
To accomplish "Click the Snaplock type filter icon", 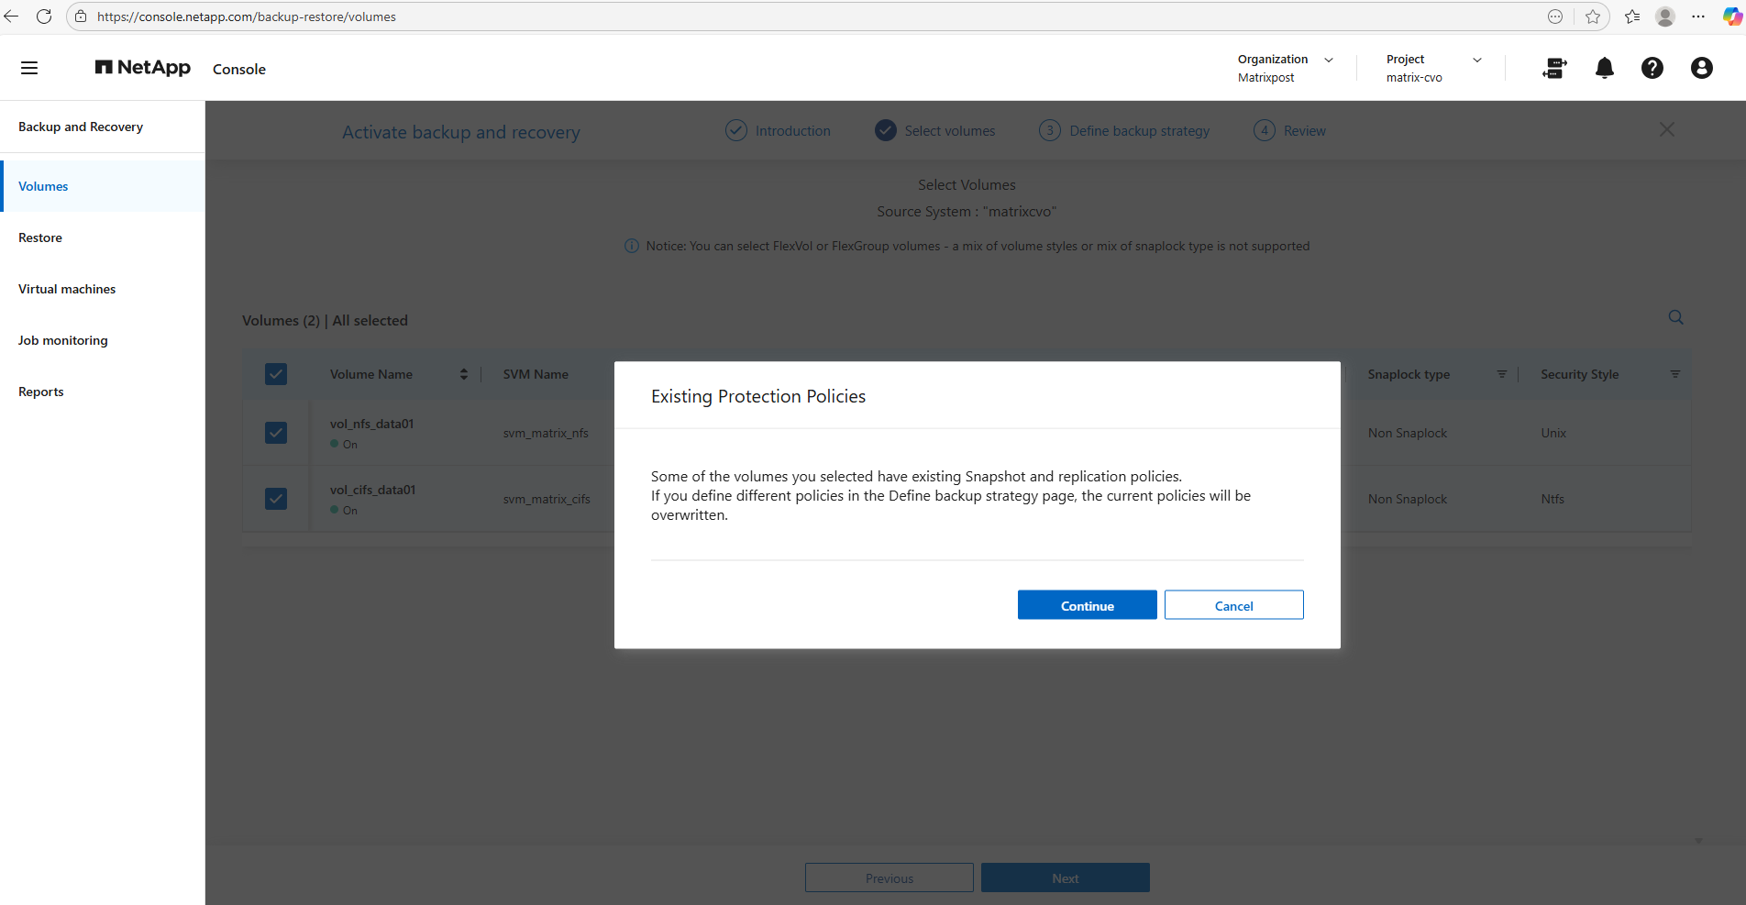I will click(1502, 374).
